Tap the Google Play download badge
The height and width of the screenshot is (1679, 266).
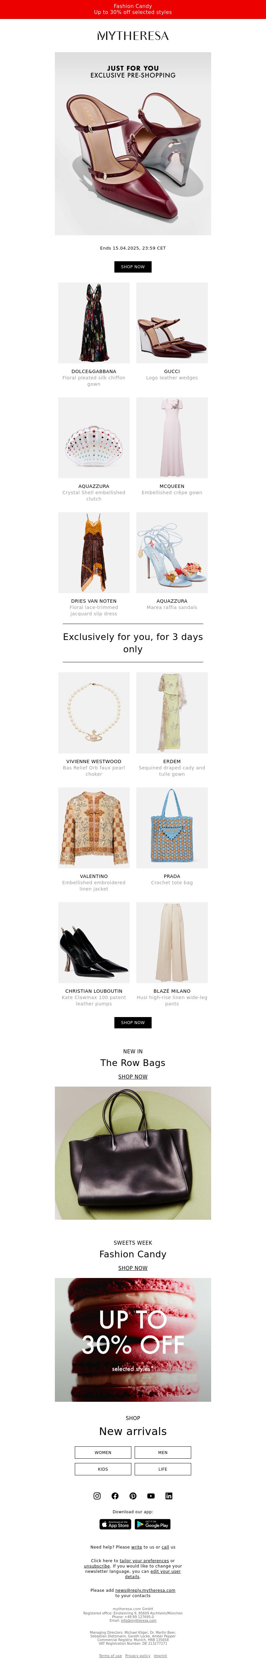pos(153,1525)
